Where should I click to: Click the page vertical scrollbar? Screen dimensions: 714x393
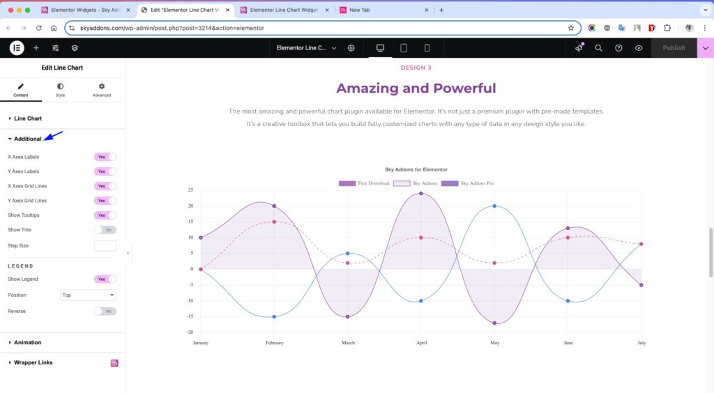[x=711, y=253]
